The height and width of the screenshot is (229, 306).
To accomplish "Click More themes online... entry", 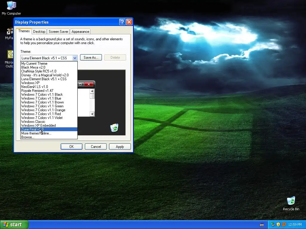I will coord(49,133).
